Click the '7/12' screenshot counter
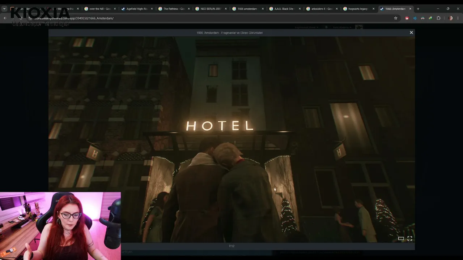Image resolution: width=463 pixels, height=260 pixels. 231,246
